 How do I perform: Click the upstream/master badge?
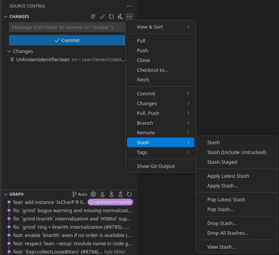click(x=110, y=202)
